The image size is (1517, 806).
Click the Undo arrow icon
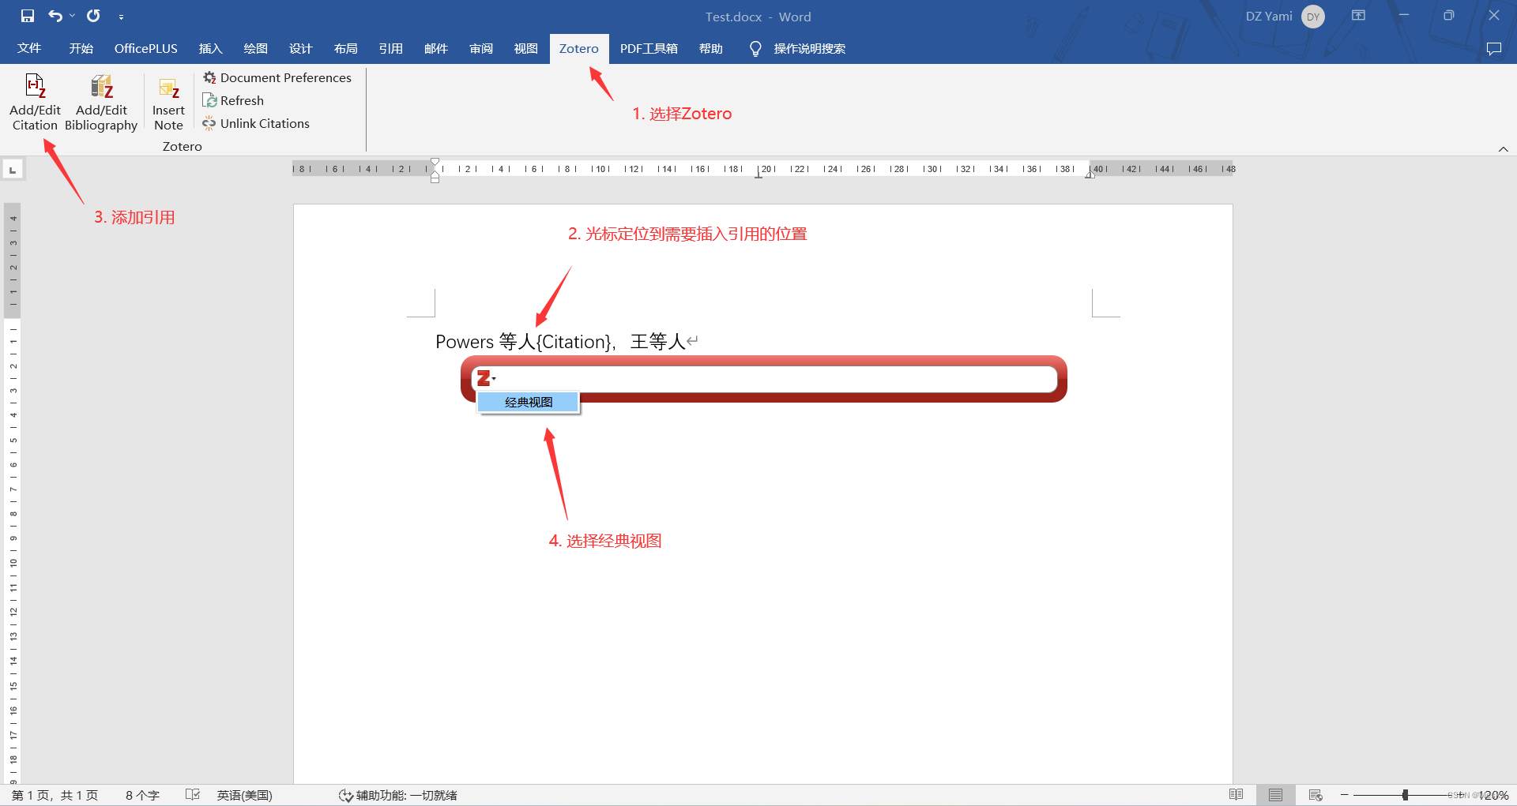[x=55, y=16]
